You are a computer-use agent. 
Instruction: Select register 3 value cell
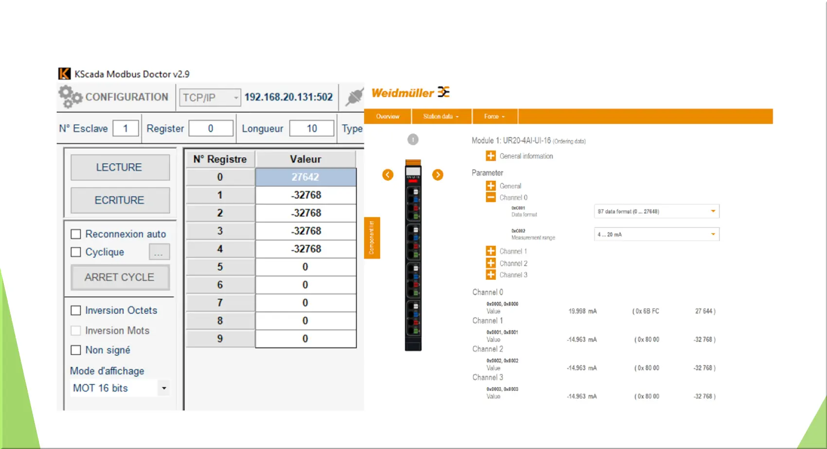[306, 231]
